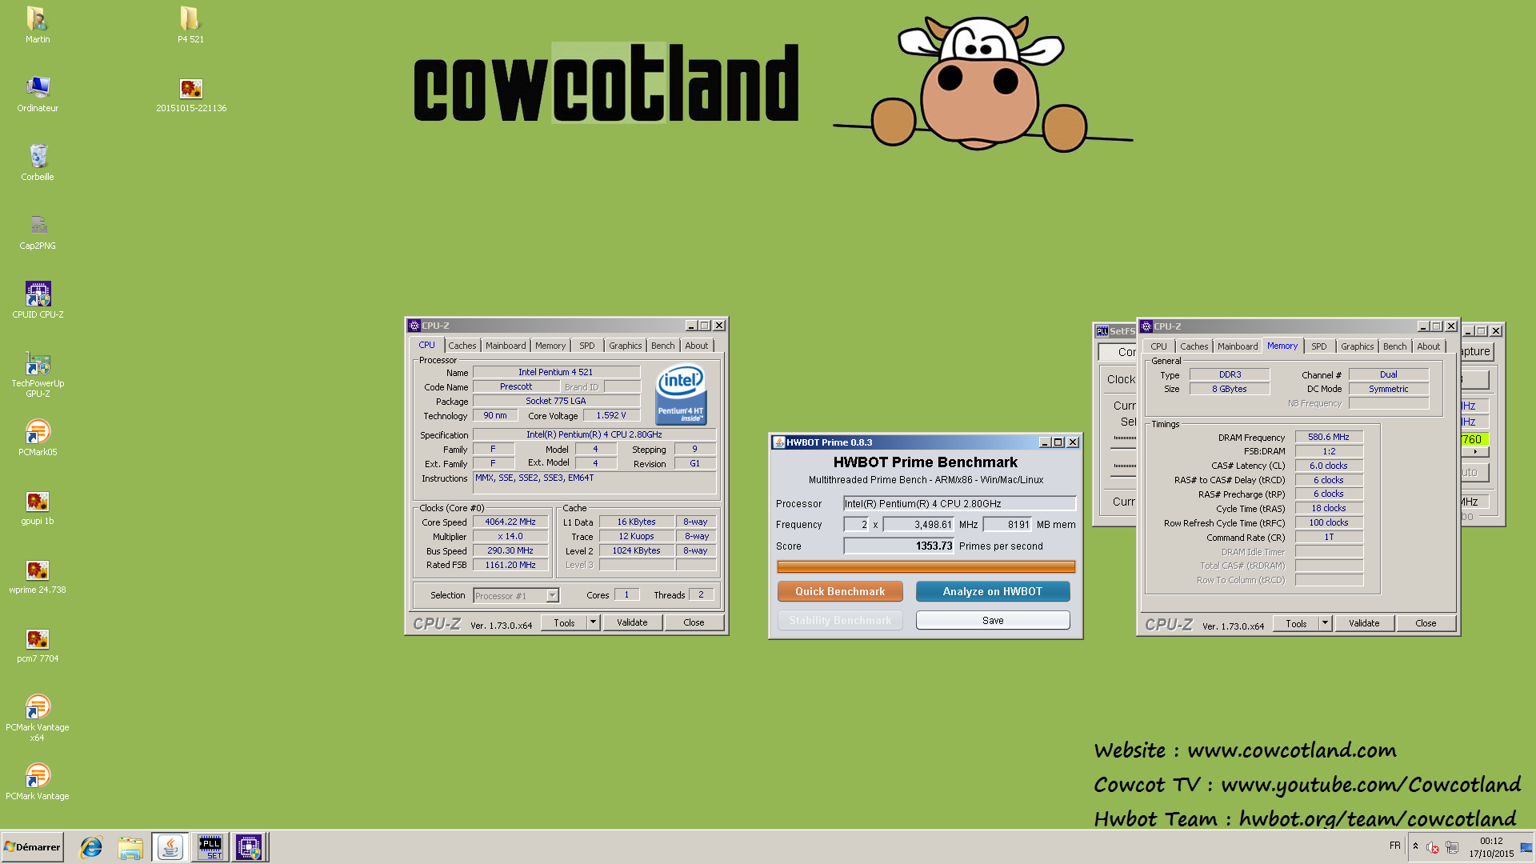The width and height of the screenshot is (1536, 864).
Task: Select the Cap2PNG desktop icon
Action: pos(38,231)
